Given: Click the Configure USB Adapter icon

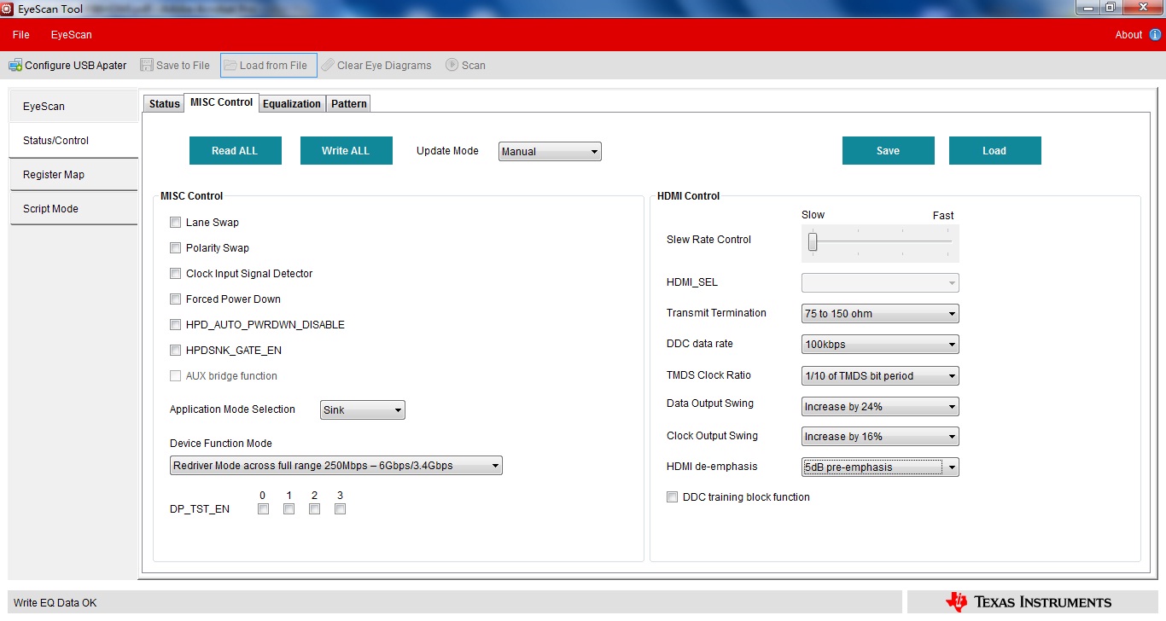Looking at the screenshot, I should click(x=15, y=65).
